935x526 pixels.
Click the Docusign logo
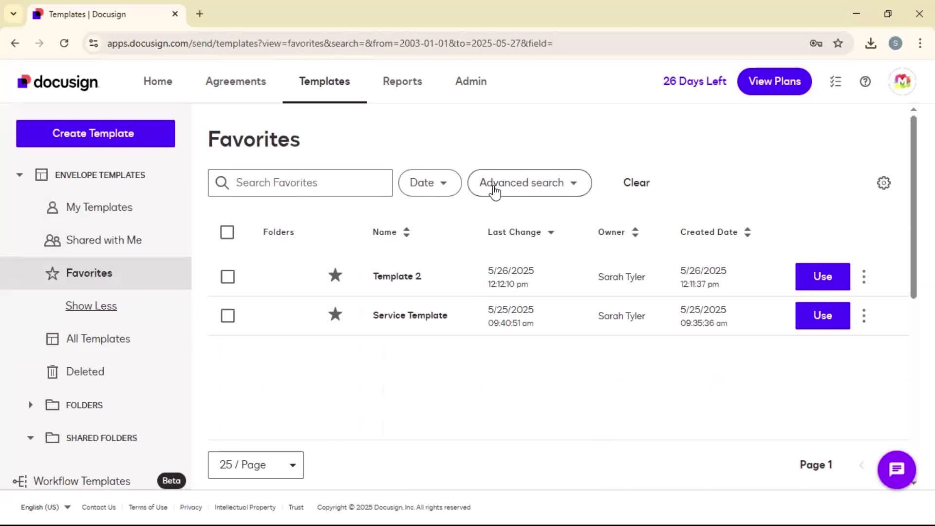point(58,82)
